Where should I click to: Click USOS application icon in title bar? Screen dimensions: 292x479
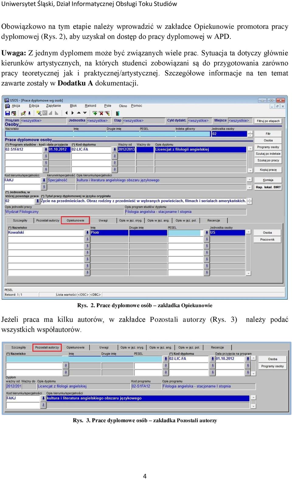click(7, 100)
